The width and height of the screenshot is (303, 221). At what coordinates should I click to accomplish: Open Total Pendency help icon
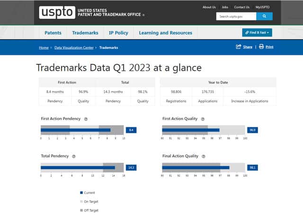(x=74, y=156)
